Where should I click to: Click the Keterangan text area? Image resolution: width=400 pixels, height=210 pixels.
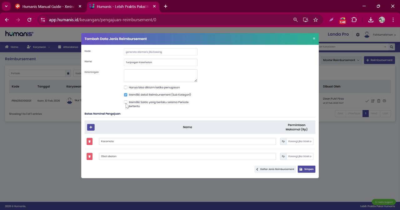[x=161, y=76]
